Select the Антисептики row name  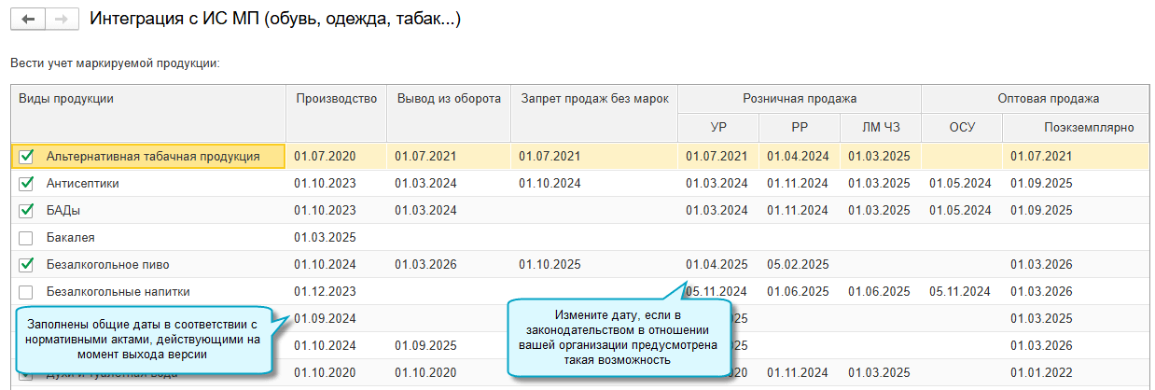coord(83,184)
